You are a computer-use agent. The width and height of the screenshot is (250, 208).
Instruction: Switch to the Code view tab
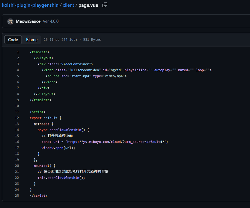point(13,40)
